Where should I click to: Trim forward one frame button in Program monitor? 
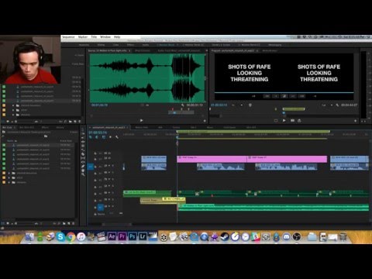coord(293,96)
